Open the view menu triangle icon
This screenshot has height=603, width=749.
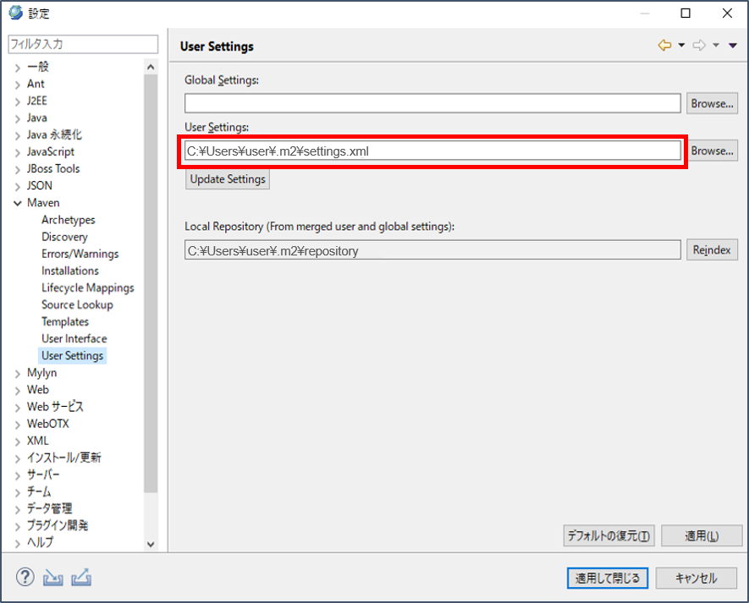[733, 46]
